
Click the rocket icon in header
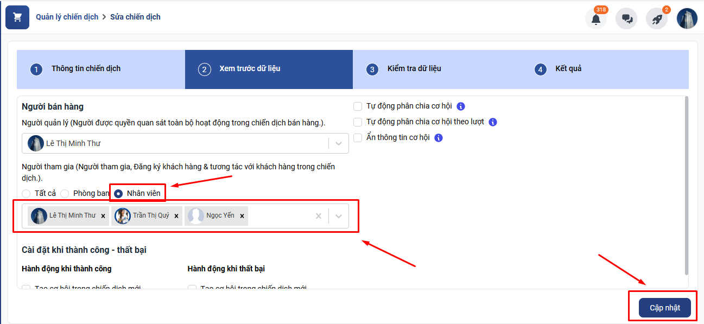657,19
